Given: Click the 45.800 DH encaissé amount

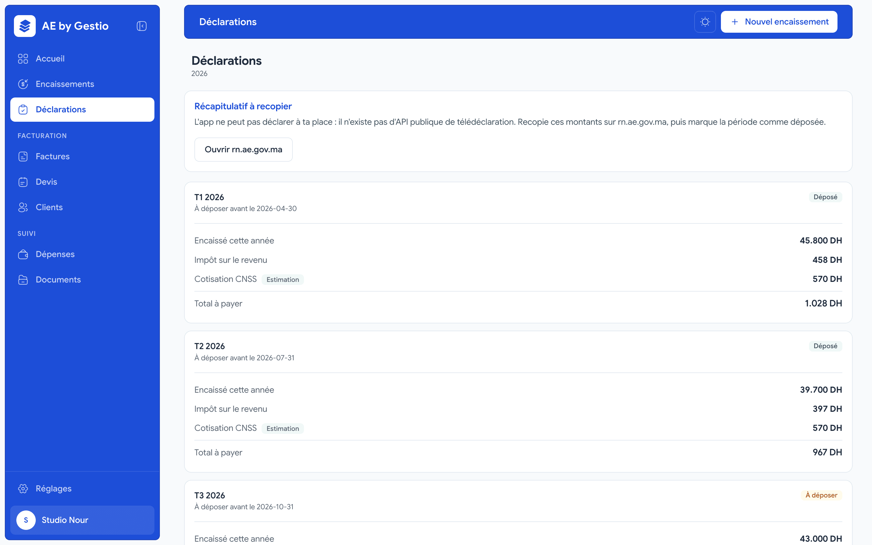Looking at the screenshot, I should [x=821, y=241].
